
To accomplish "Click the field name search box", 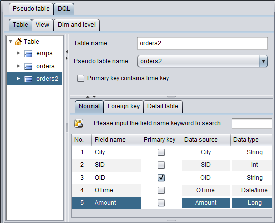I will tap(252, 123).
